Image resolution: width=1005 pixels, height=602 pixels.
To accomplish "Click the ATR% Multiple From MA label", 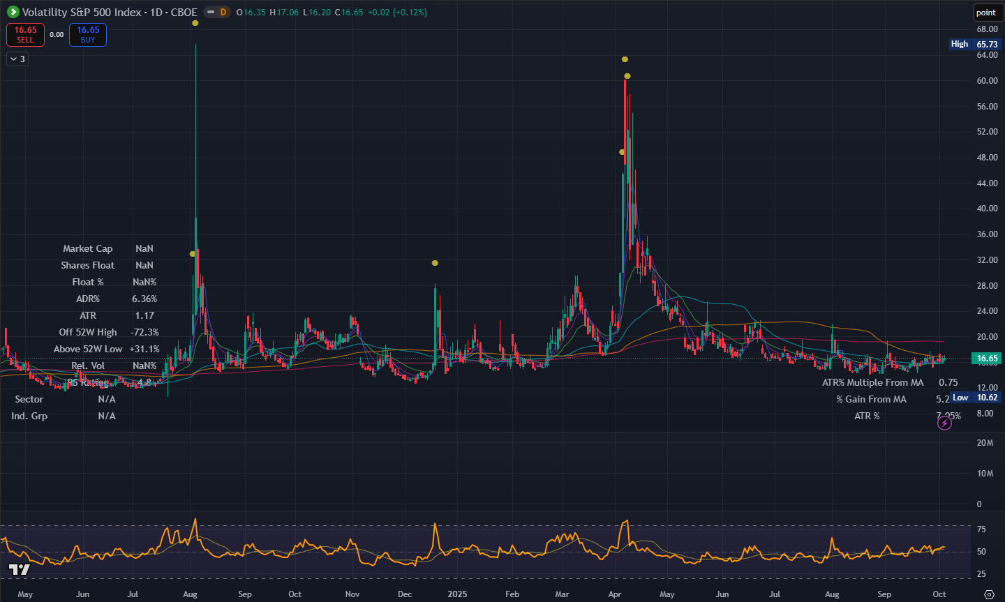I will [873, 382].
